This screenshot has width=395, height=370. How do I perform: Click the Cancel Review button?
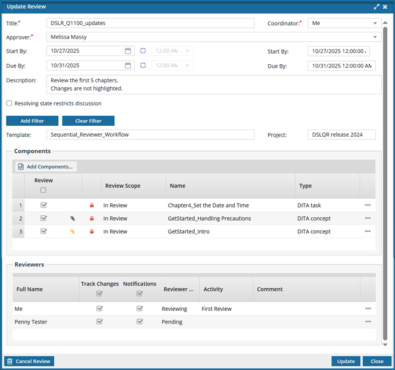pyautogui.click(x=29, y=361)
